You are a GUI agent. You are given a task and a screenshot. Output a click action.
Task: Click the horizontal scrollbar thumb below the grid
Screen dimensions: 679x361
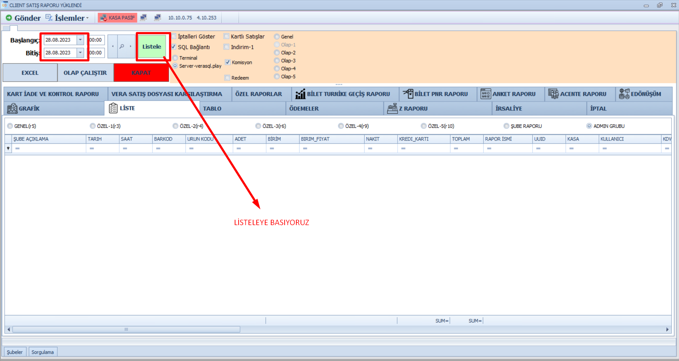(126, 330)
